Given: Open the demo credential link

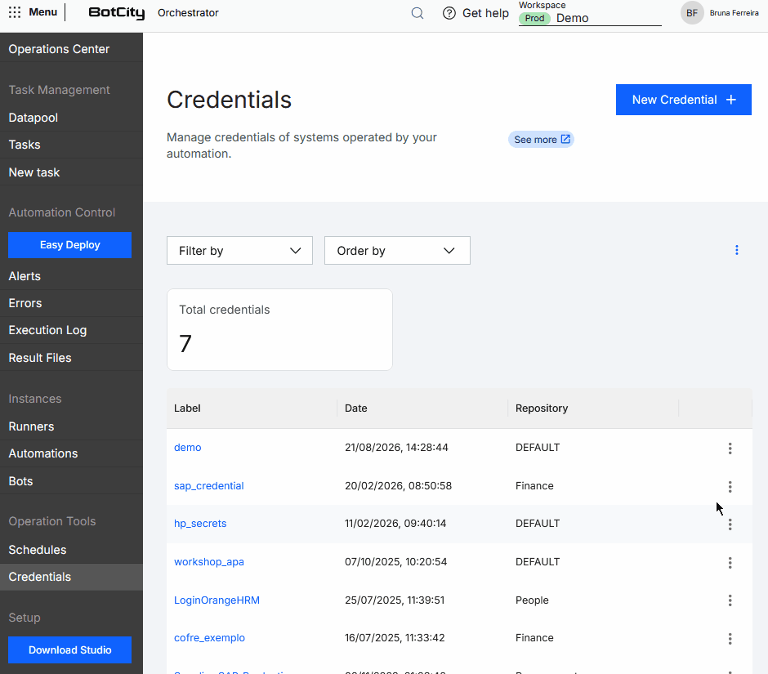Looking at the screenshot, I should pyautogui.click(x=188, y=447).
